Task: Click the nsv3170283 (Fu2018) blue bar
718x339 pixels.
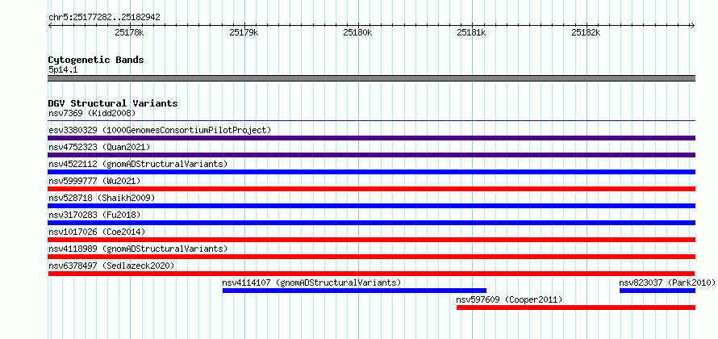Action: point(372,223)
